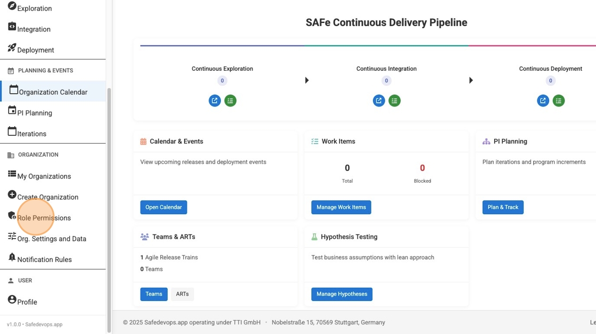Switch to the ARTs tab in Teams & ARTs
This screenshot has width=596, height=334.
point(183,294)
